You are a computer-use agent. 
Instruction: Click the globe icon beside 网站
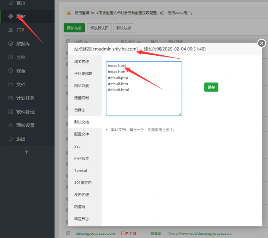pos(10,16)
